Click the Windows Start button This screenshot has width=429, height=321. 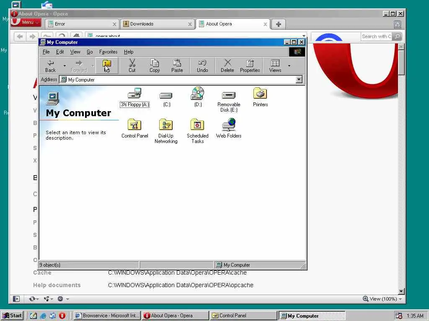[x=12, y=316]
